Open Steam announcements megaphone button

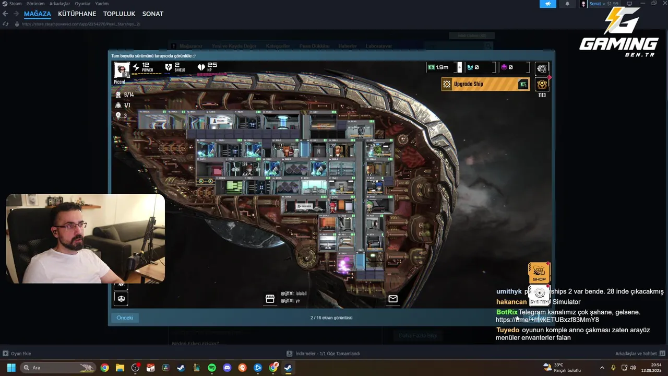coord(547,4)
